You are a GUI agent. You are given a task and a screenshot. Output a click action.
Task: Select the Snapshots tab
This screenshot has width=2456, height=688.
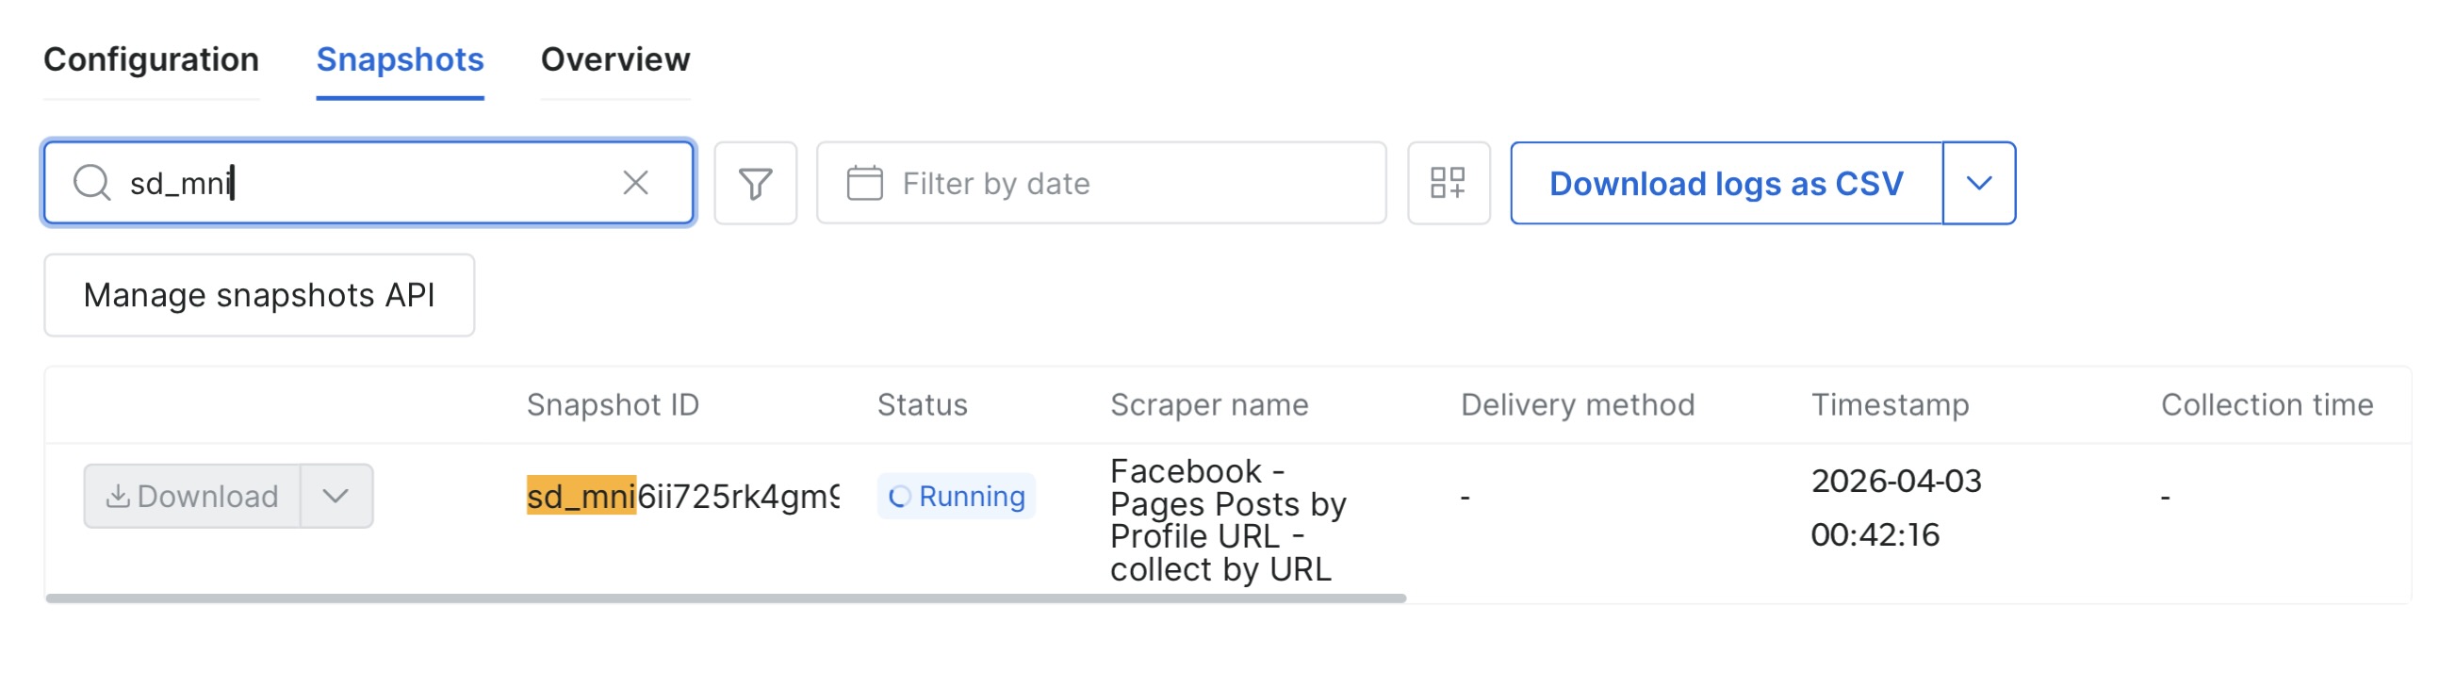tap(400, 60)
